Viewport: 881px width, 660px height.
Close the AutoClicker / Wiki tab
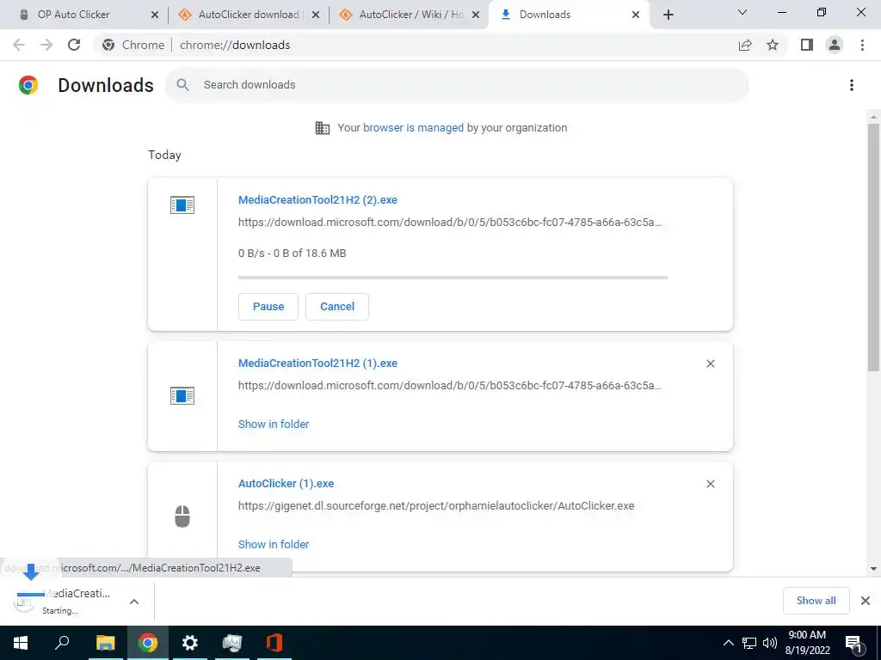coord(476,15)
